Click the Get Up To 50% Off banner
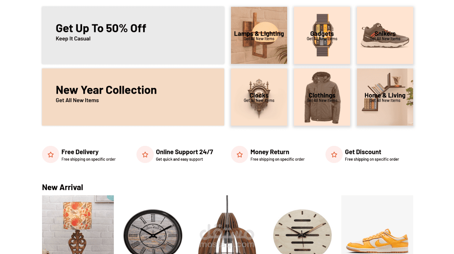Image resolution: width=454 pixels, height=254 pixels. [133, 35]
